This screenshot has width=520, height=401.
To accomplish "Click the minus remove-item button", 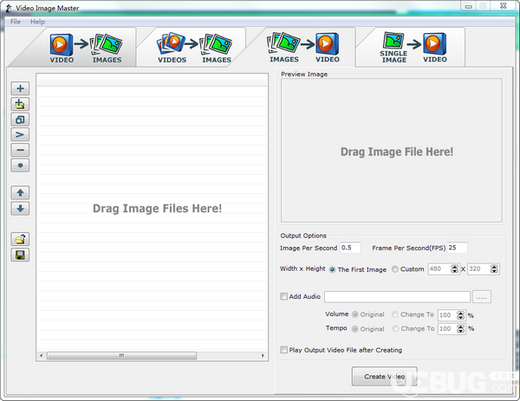I will [x=20, y=150].
